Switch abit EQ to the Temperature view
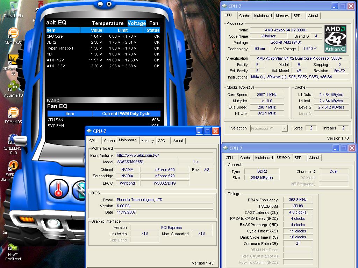The height and width of the screenshot is (268, 358). tap(108, 23)
